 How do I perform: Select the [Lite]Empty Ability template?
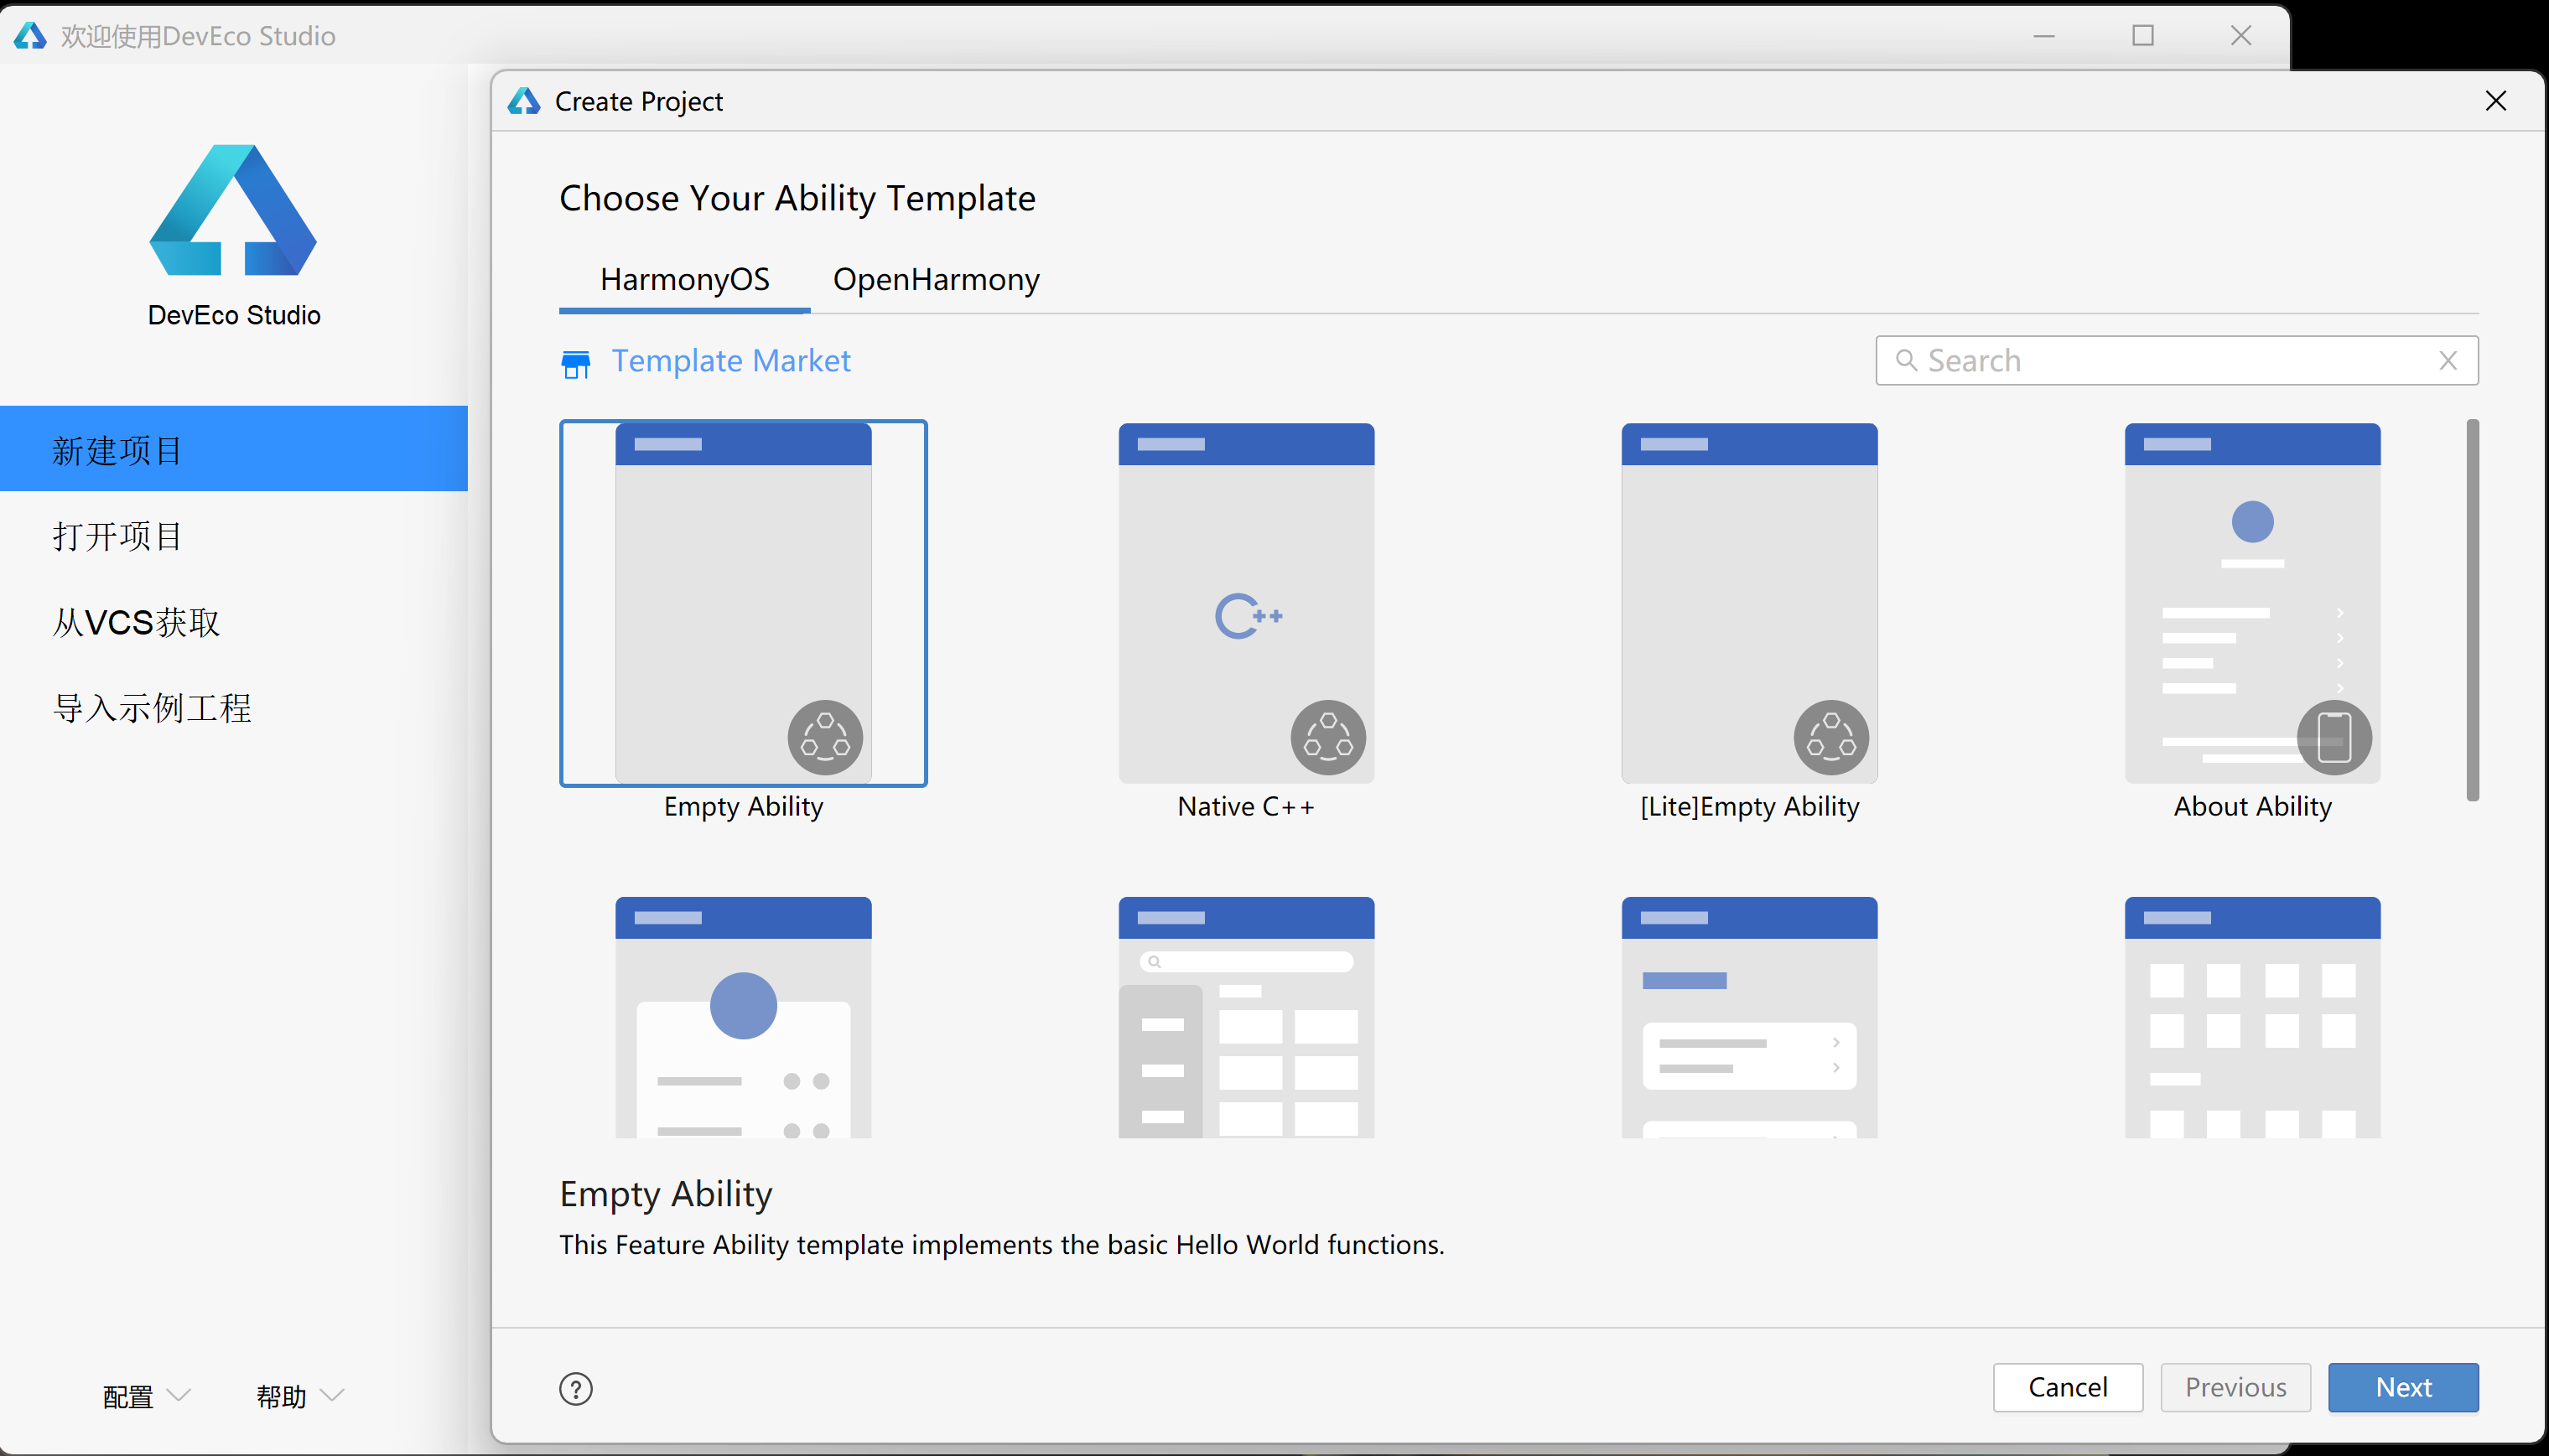coord(1748,603)
